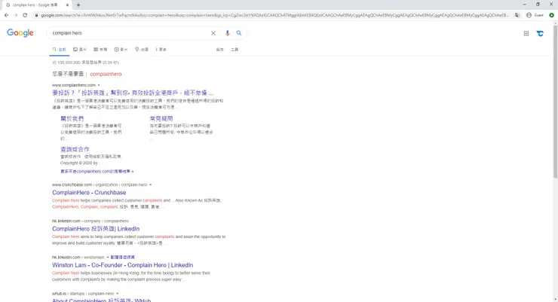Switch to the Maps results tab
The width and height of the screenshot is (558, 302).
click(142, 50)
